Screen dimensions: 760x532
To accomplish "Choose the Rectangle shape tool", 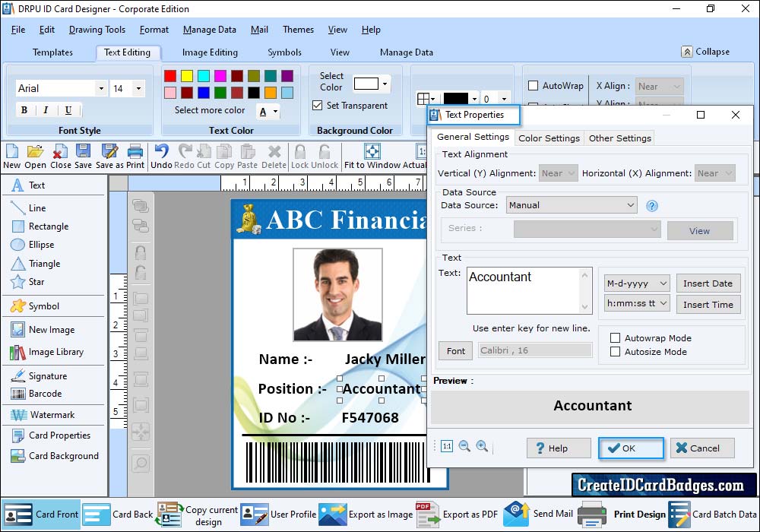I will (40, 226).
